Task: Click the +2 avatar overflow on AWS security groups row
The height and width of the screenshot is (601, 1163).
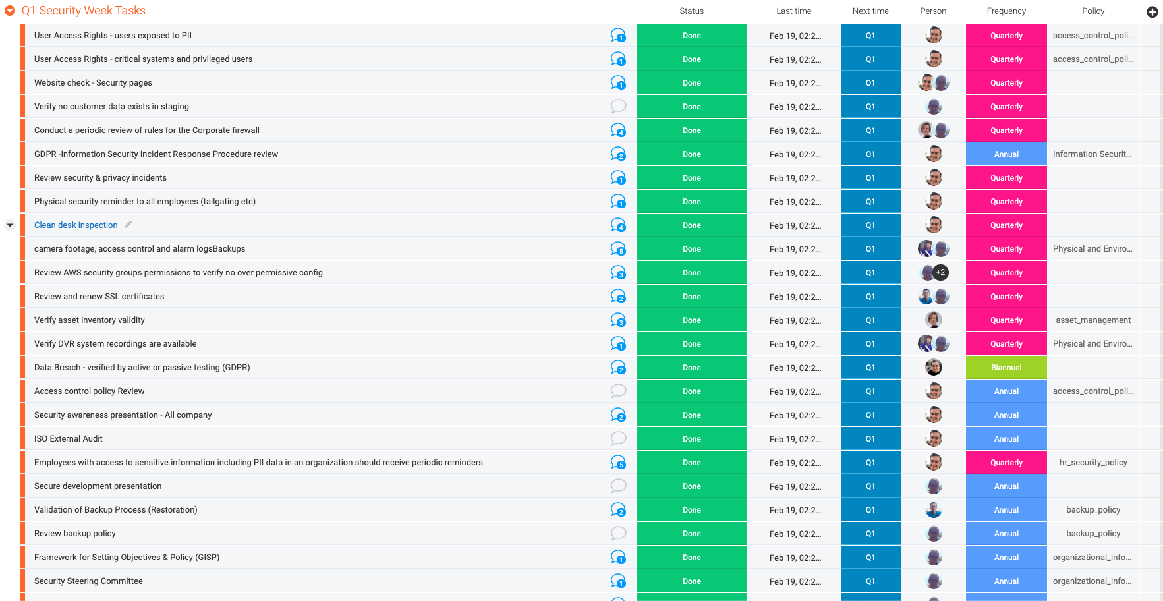Action: click(x=940, y=272)
